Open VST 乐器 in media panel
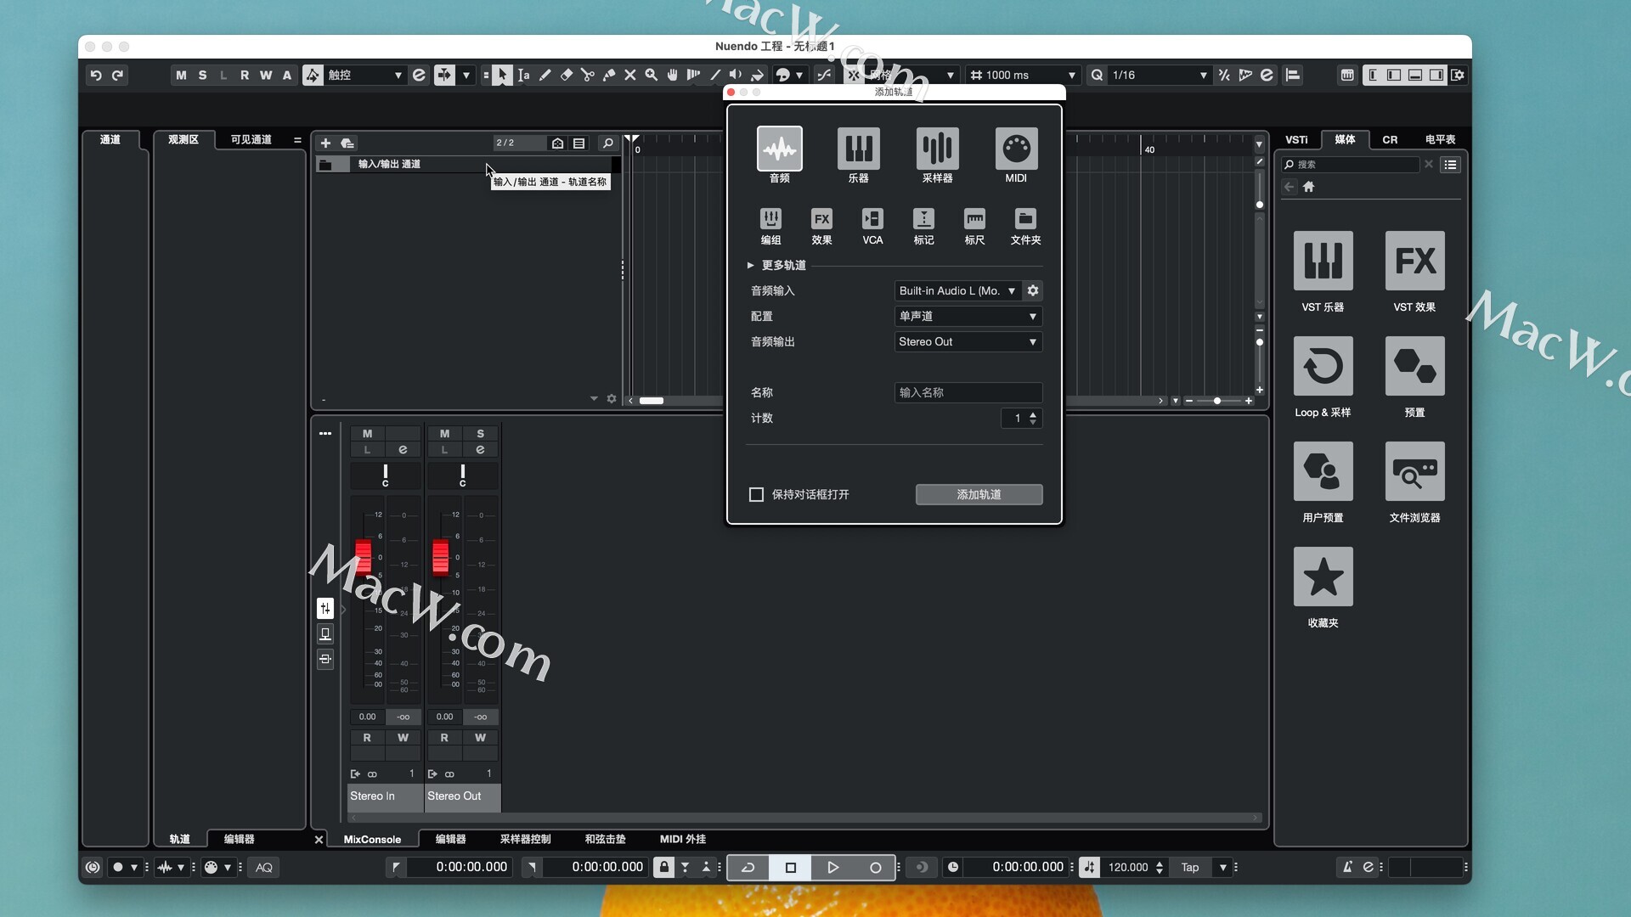The image size is (1631, 917). click(1323, 261)
